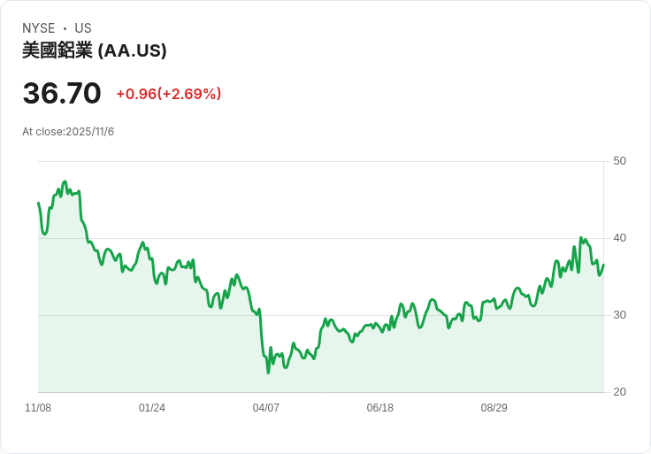Select the 08/29 date on the time axis
This screenshot has width=651, height=454.
coord(494,408)
